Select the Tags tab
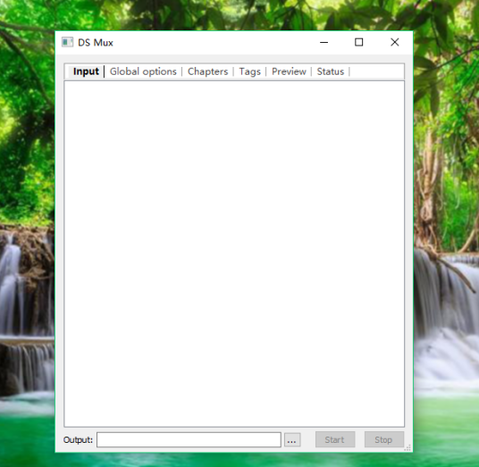Screen dimensions: 479x467 (x=249, y=71)
